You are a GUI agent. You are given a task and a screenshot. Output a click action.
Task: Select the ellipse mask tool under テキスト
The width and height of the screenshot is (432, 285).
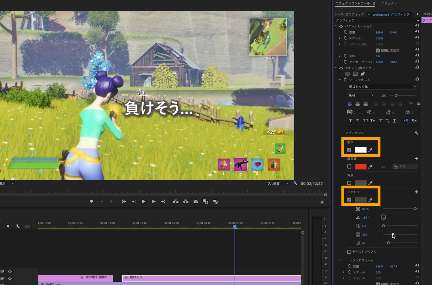tap(347, 74)
